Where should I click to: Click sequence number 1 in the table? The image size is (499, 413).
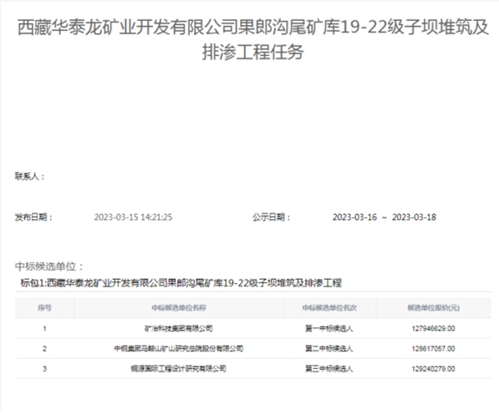pyautogui.click(x=45, y=329)
